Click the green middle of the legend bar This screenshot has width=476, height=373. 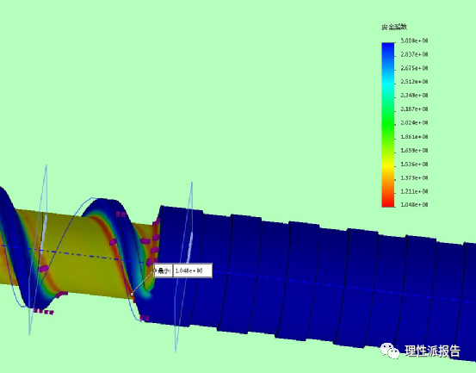[x=388, y=123]
